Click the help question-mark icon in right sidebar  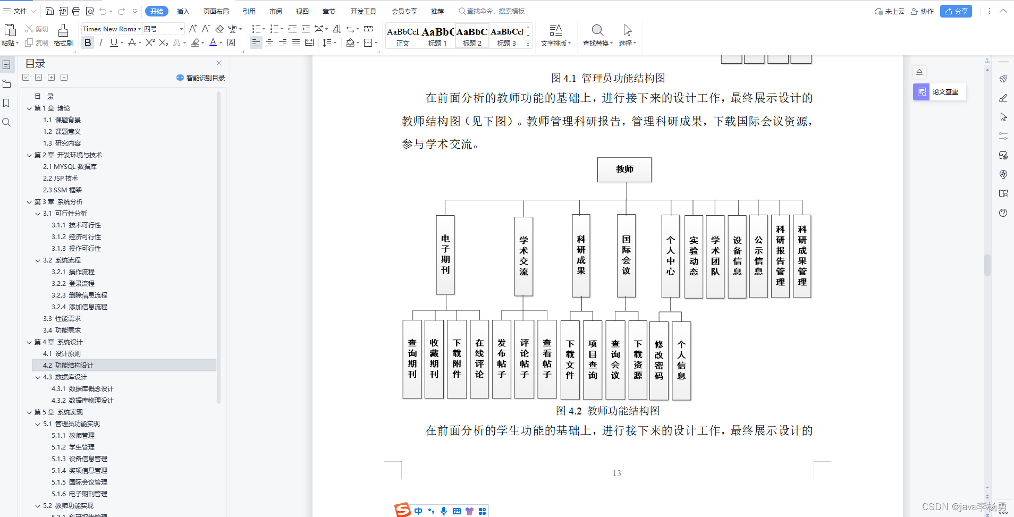(x=1003, y=213)
